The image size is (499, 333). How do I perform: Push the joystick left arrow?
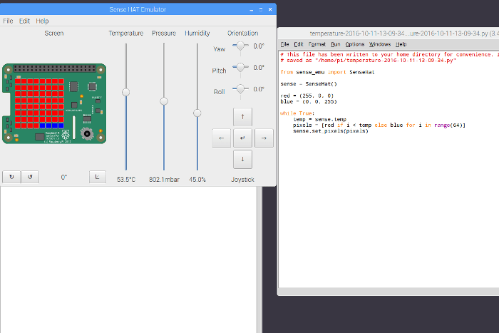[222, 138]
